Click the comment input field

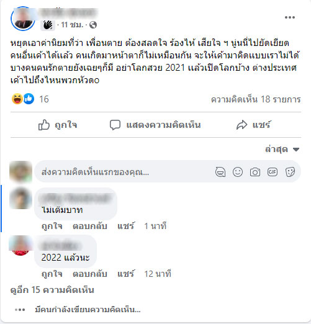(x=124, y=172)
